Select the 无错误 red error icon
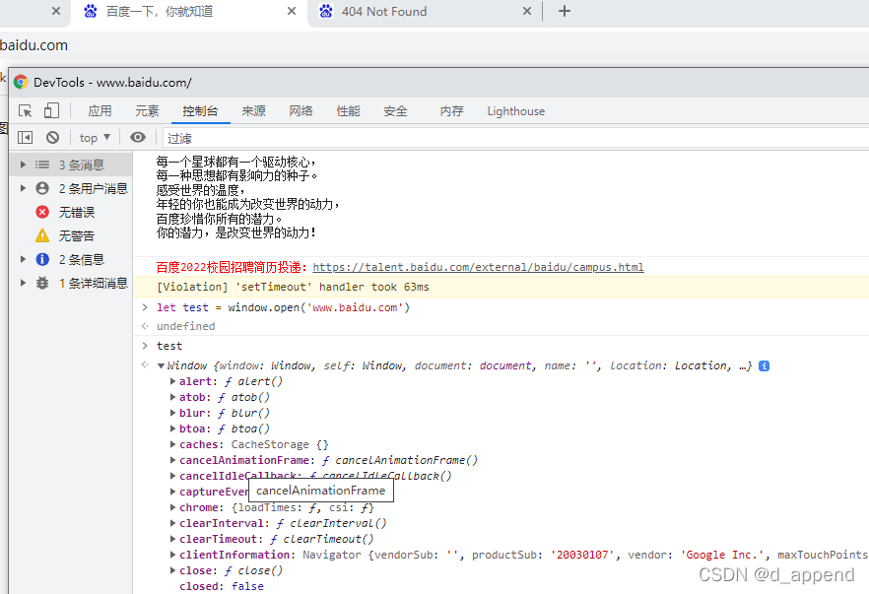Image resolution: width=869 pixels, height=594 pixels. [42, 212]
